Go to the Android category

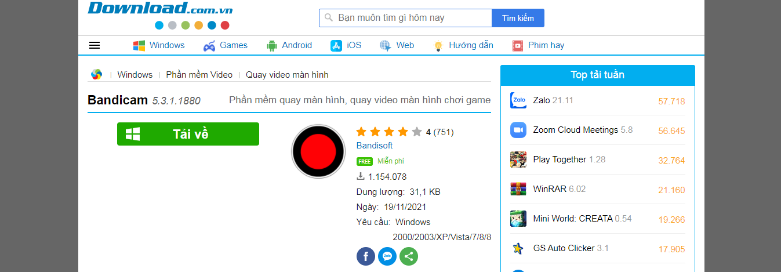point(289,45)
